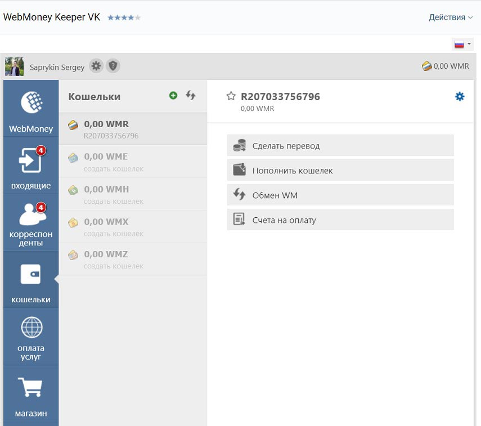The image size is (481, 426).
Task: Click the 0,00 WMR balance under wallet heading
Action: [257, 109]
